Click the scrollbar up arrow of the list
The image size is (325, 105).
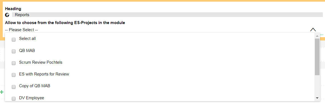(317, 36)
